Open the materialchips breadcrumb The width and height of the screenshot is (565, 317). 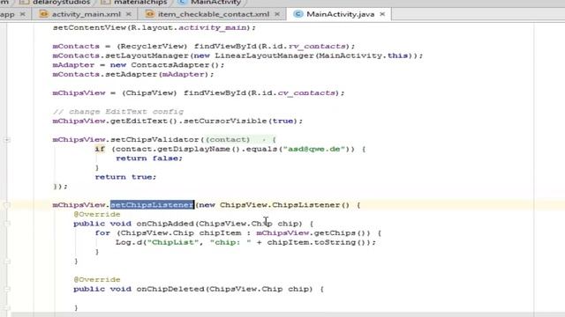coord(140,3)
